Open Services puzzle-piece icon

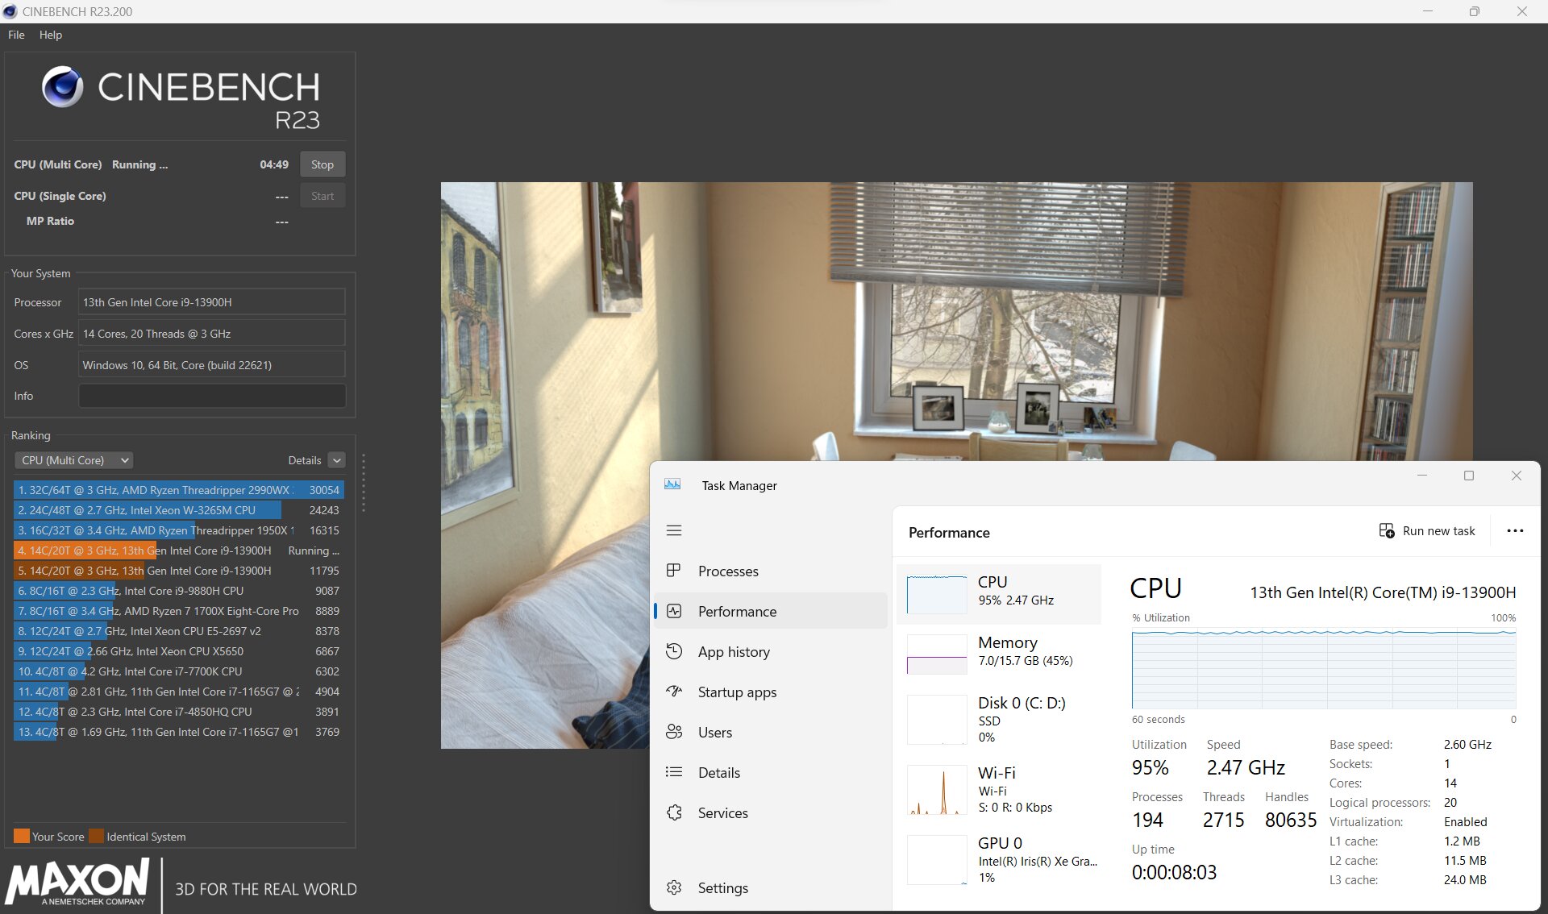click(x=674, y=812)
